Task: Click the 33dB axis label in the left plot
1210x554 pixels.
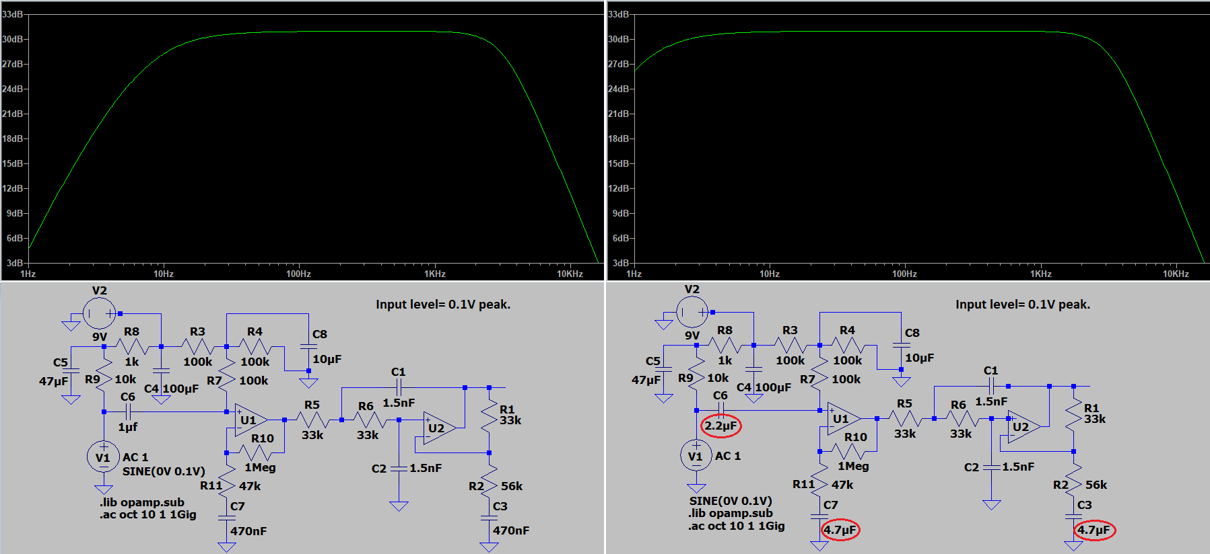Action: coord(12,14)
